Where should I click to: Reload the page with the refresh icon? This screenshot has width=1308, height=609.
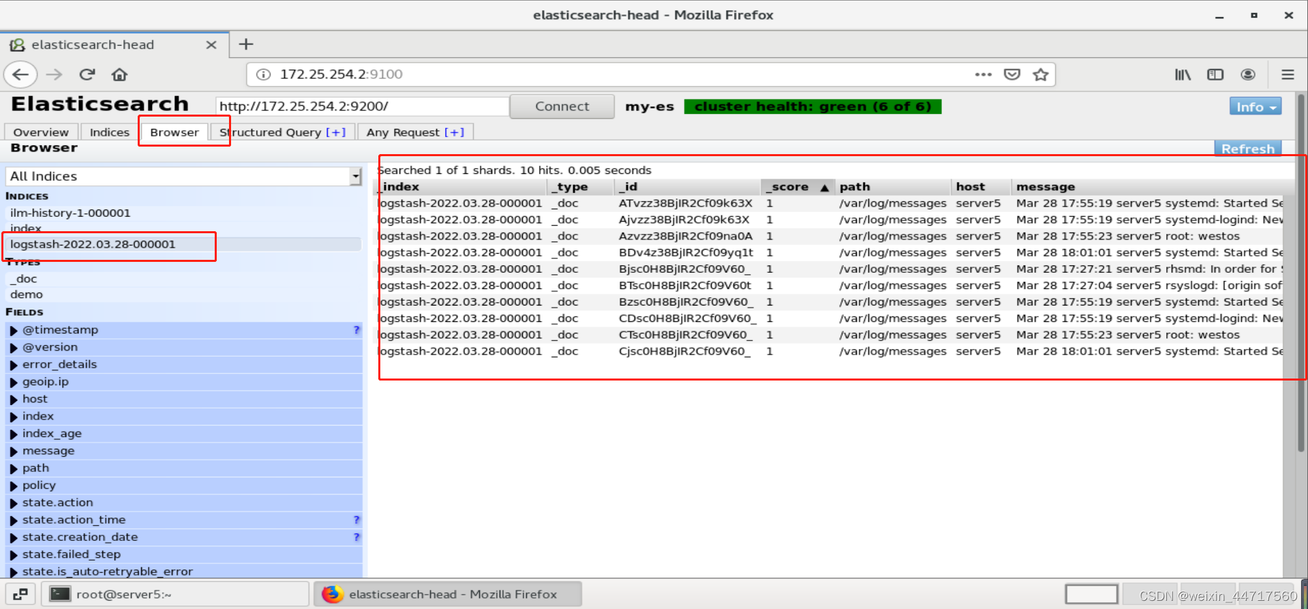click(x=87, y=74)
